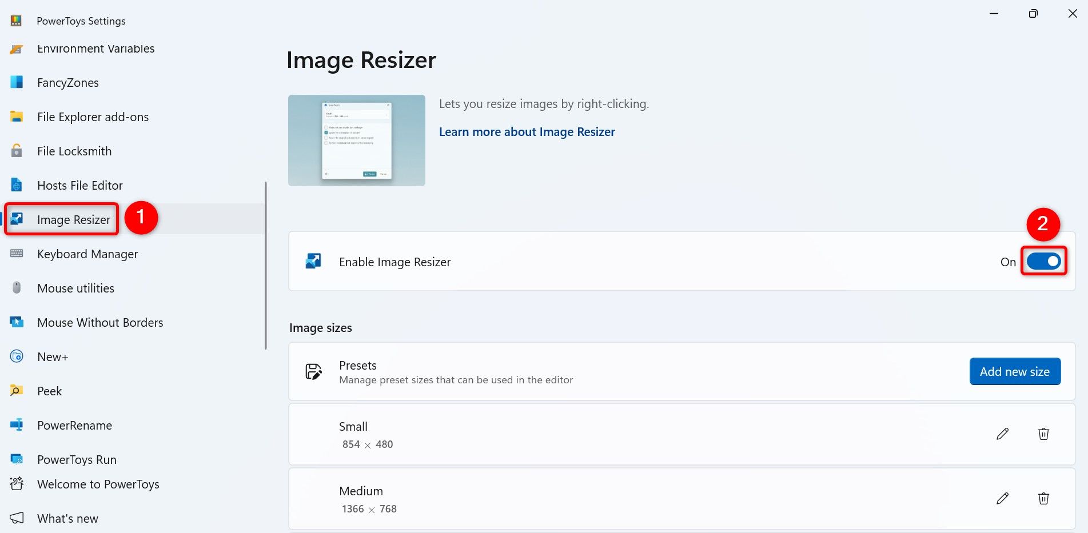Delete the Small preset
The image size is (1088, 533).
[1043, 434]
